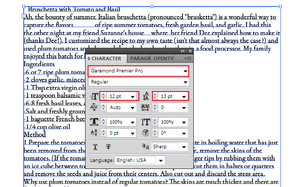Open the Regular font style dropdown
This screenshot has height=187, width=302.
click(x=185, y=82)
